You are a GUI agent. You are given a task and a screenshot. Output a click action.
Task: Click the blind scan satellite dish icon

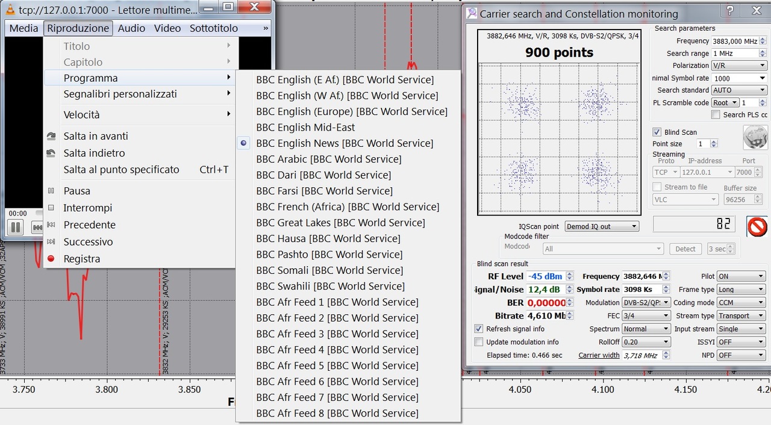point(755,137)
